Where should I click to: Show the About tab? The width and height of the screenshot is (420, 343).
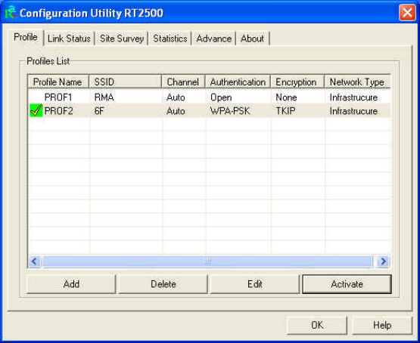pos(252,39)
